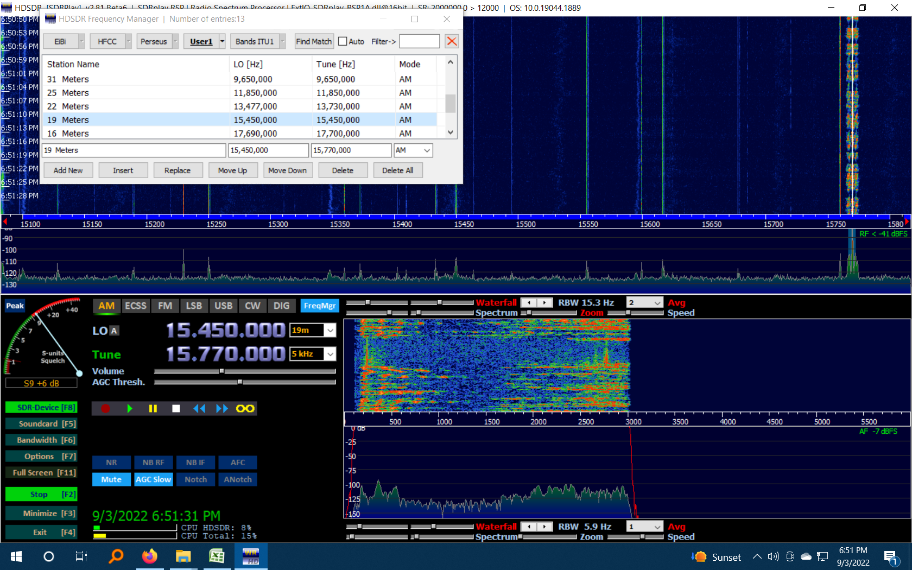
Task: Click Add New in Frequency Manager
Action: pos(68,170)
